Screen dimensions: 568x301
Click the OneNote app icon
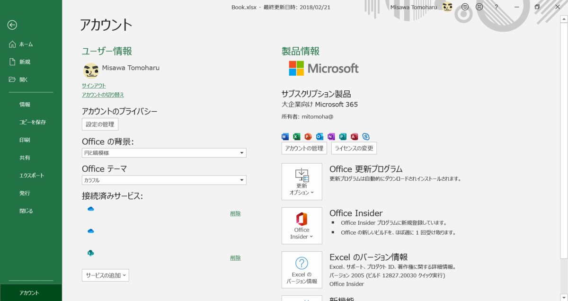pos(331,137)
